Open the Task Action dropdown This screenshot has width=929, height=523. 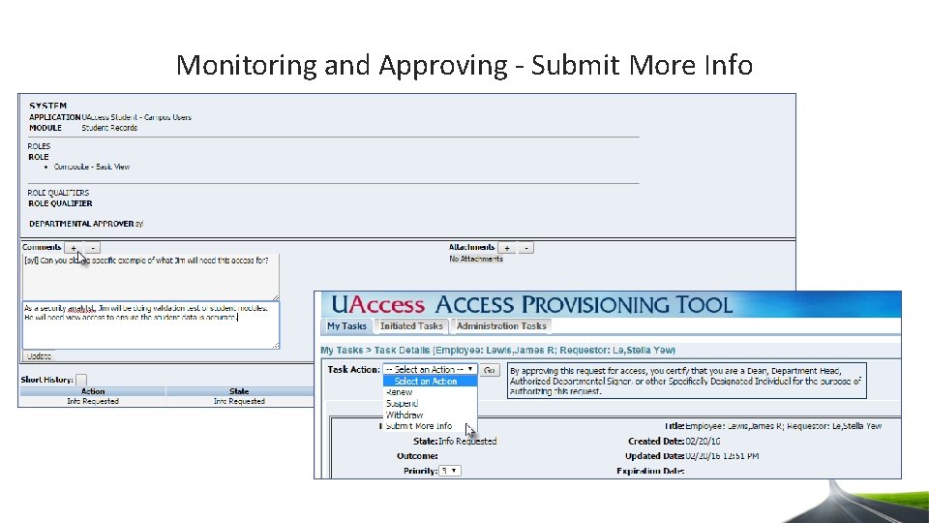430,369
